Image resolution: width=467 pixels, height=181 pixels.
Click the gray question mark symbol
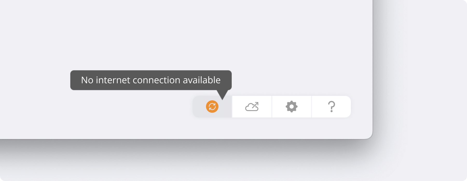(332, 107)
